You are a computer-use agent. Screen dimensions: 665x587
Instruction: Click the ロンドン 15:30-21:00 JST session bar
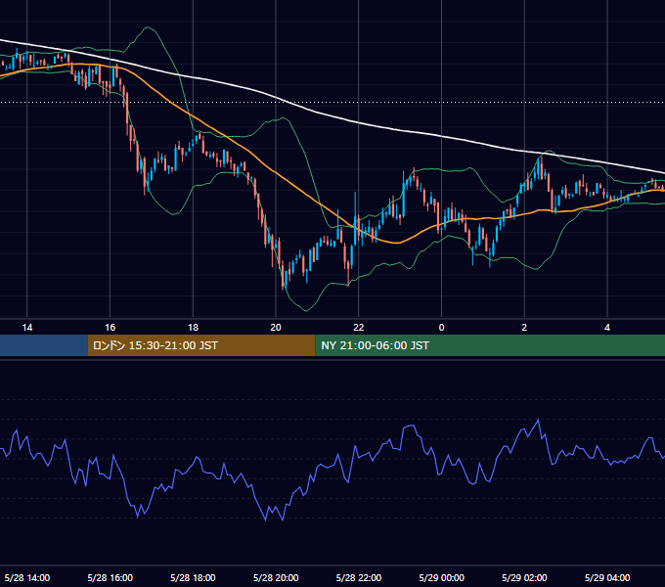(x=201, y=345)
